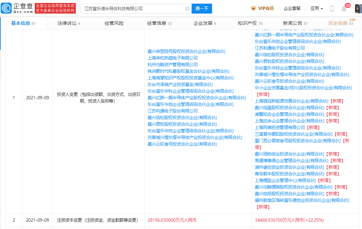Select old capital 28196.030000万元人民币
362x229 pixels.
(x=172, y=220)
